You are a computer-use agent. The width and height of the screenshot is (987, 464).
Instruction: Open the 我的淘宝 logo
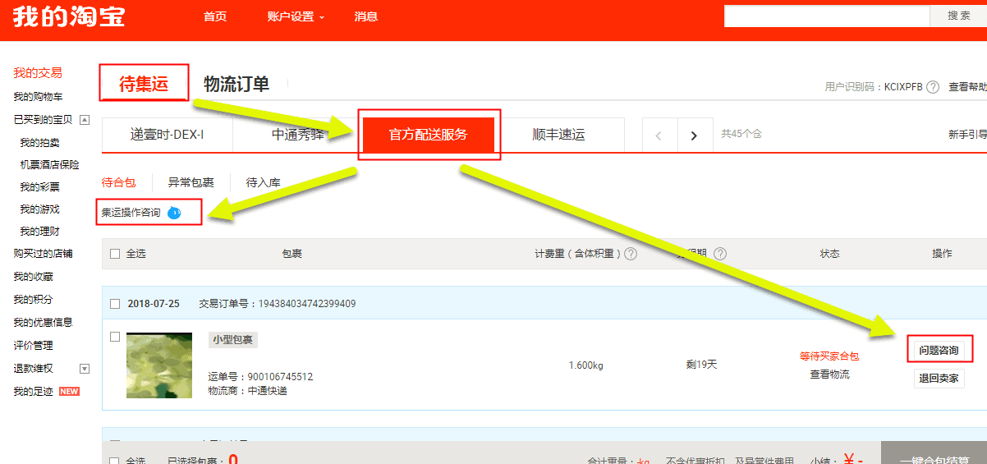[x=68, y=16]
